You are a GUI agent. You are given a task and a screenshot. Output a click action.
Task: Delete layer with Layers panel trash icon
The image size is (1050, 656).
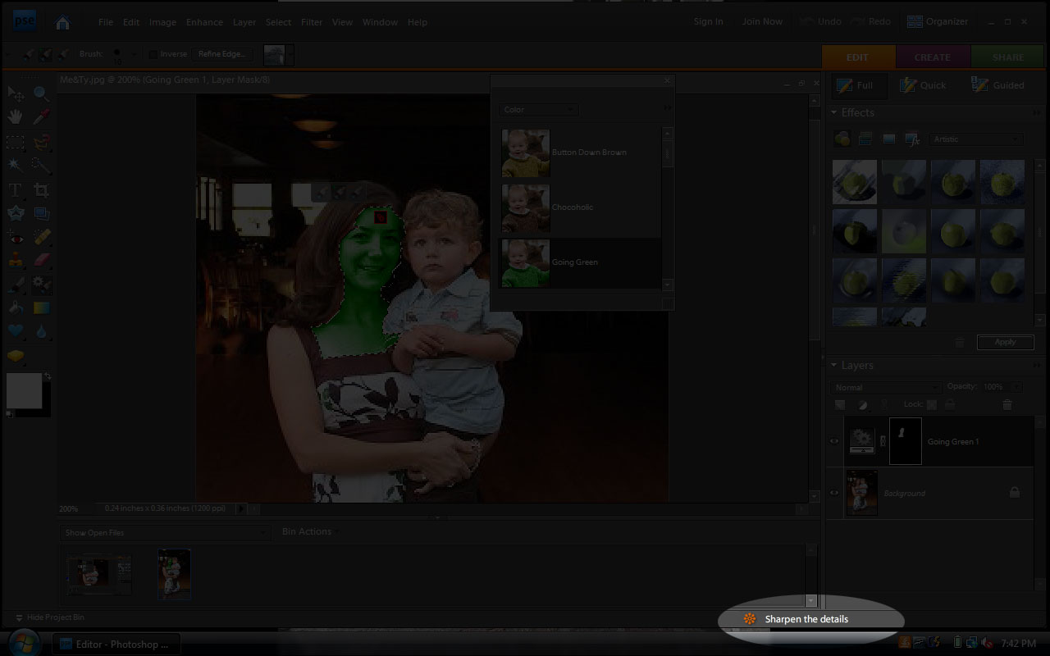click(1007, 405)
